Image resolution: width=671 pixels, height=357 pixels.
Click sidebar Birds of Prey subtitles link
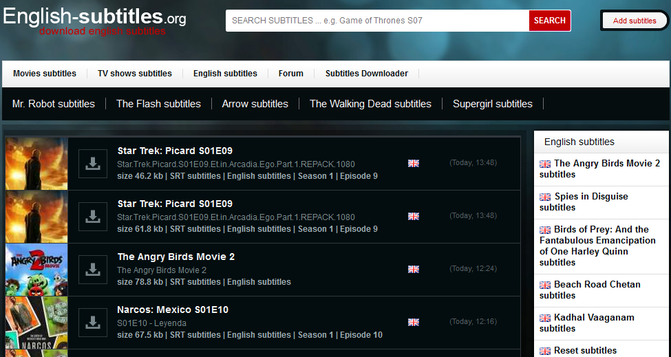click(597, 246)
